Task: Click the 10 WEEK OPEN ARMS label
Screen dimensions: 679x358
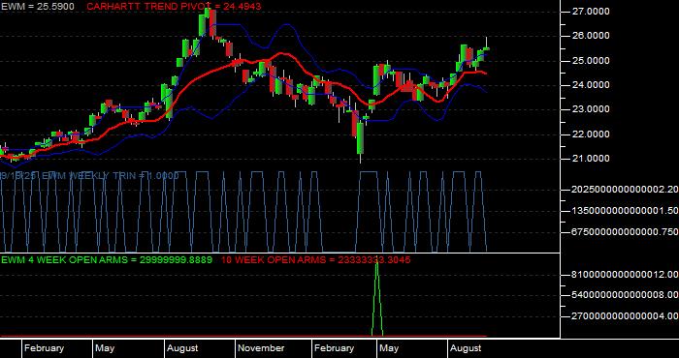Action: pyautogui.click(x=315, y=260)
